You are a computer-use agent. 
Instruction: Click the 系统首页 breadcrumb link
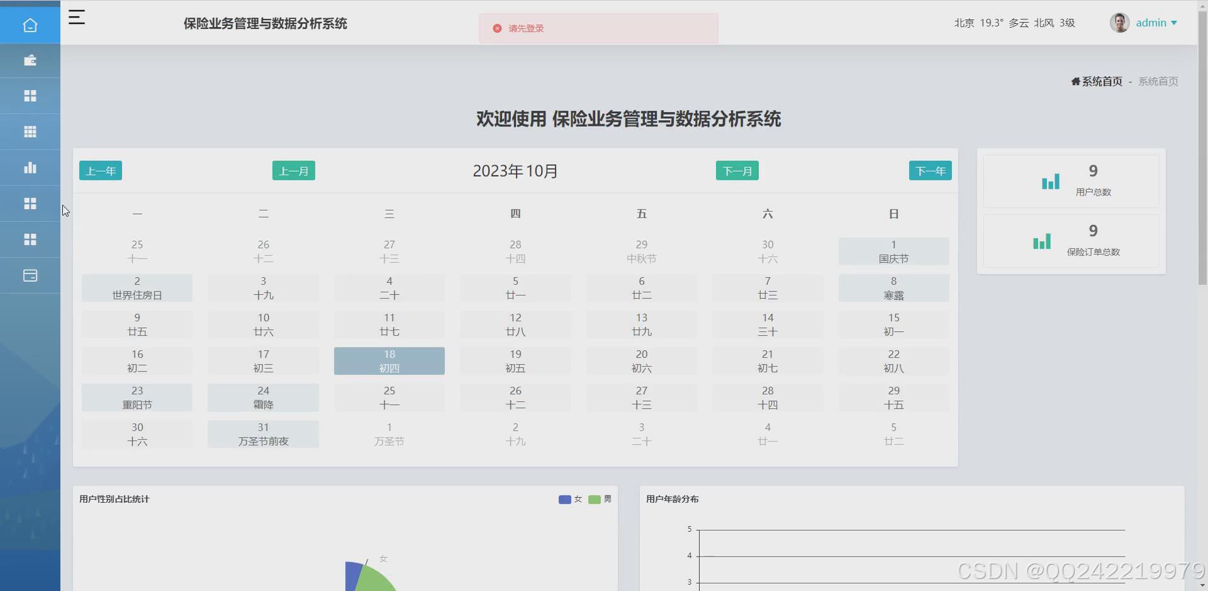(x=1100, y=81)
